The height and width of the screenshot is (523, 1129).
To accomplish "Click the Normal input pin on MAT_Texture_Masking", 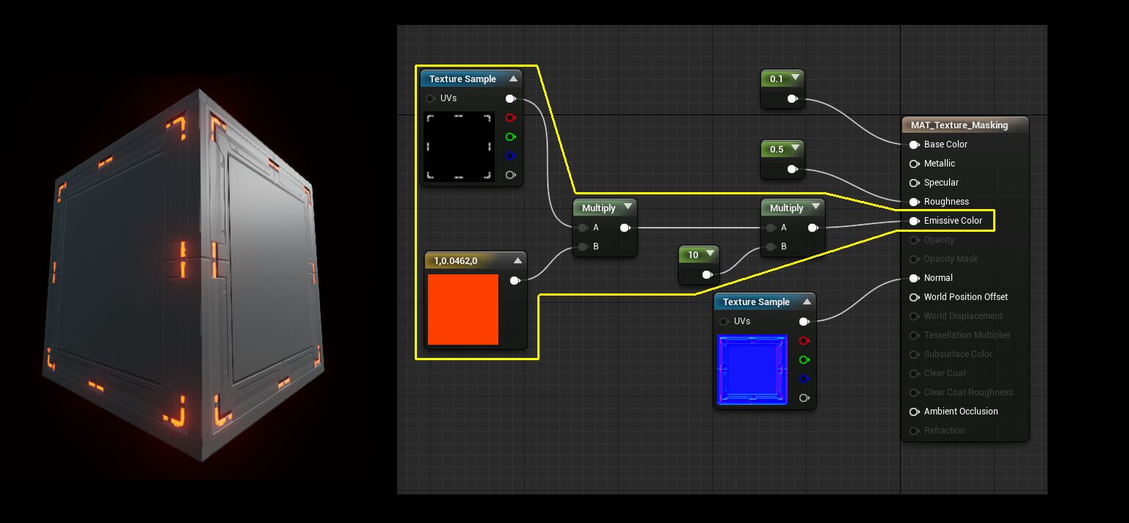I will tap(914, 277).
